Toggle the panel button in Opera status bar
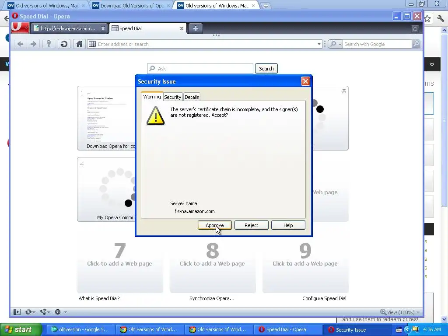Screen dimensions: 448x336 coord(17,312)
